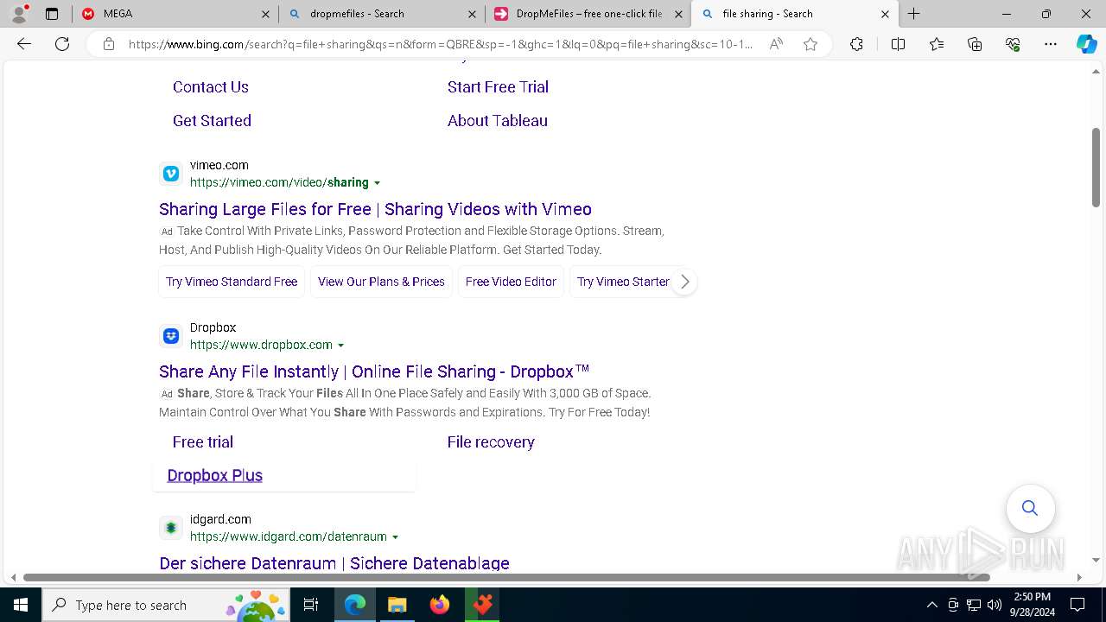This screenshot has height=622, width=1106.
Task: Open the notifications center icon
Action: tap(1077, 605)
